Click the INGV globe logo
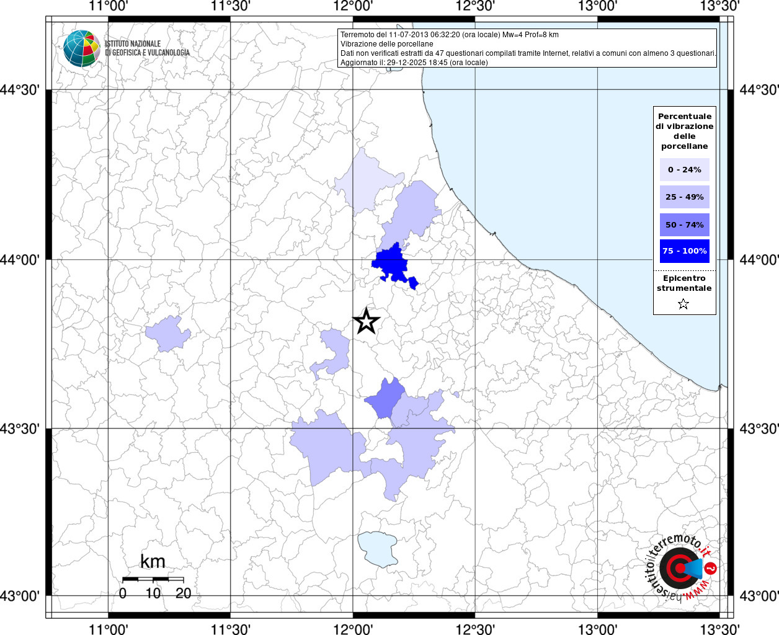 (82, 48)
